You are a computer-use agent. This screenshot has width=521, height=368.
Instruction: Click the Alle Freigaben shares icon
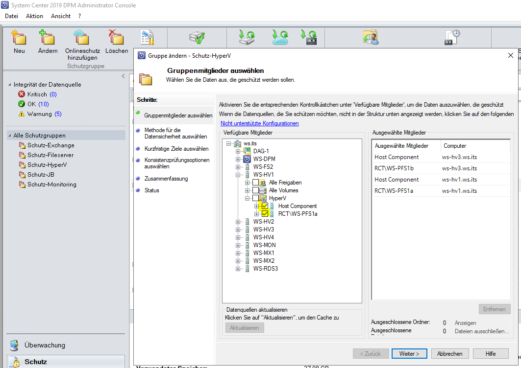pos(263,183)
